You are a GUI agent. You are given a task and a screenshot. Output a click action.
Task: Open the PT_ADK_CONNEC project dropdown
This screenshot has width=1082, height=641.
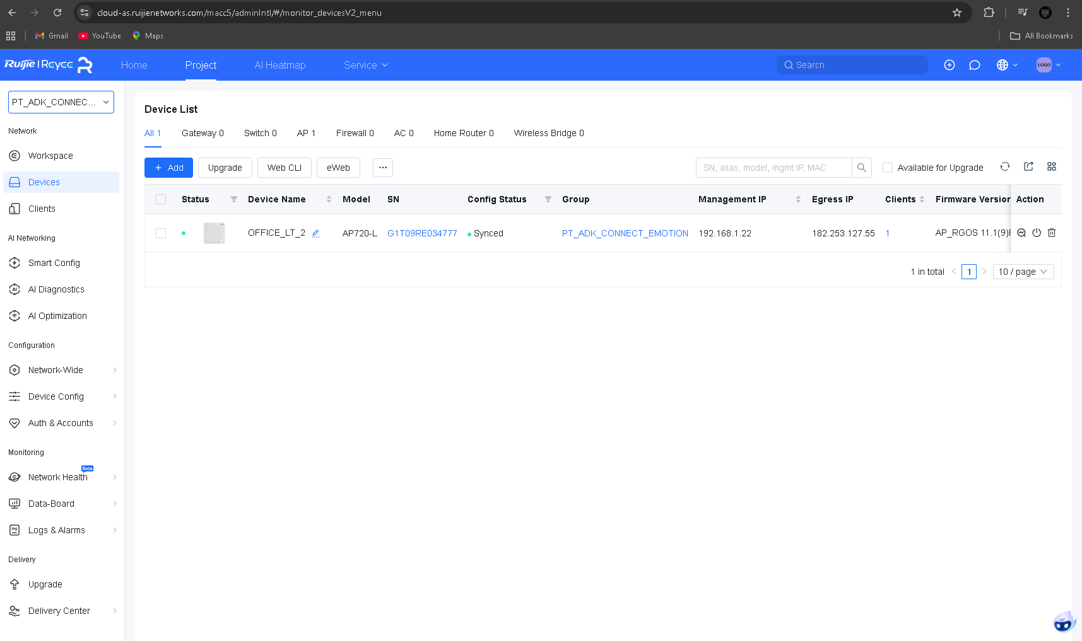tap(61, 102)
